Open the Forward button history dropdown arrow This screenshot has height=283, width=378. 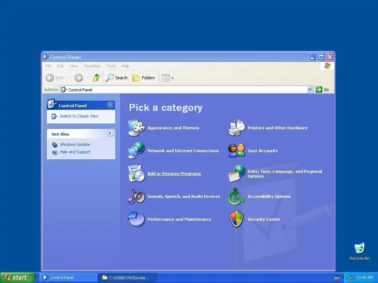(87, 78)
